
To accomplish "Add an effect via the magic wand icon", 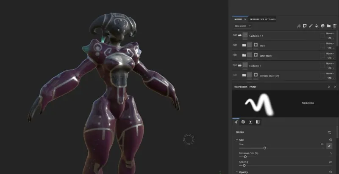I will [299, 26].
